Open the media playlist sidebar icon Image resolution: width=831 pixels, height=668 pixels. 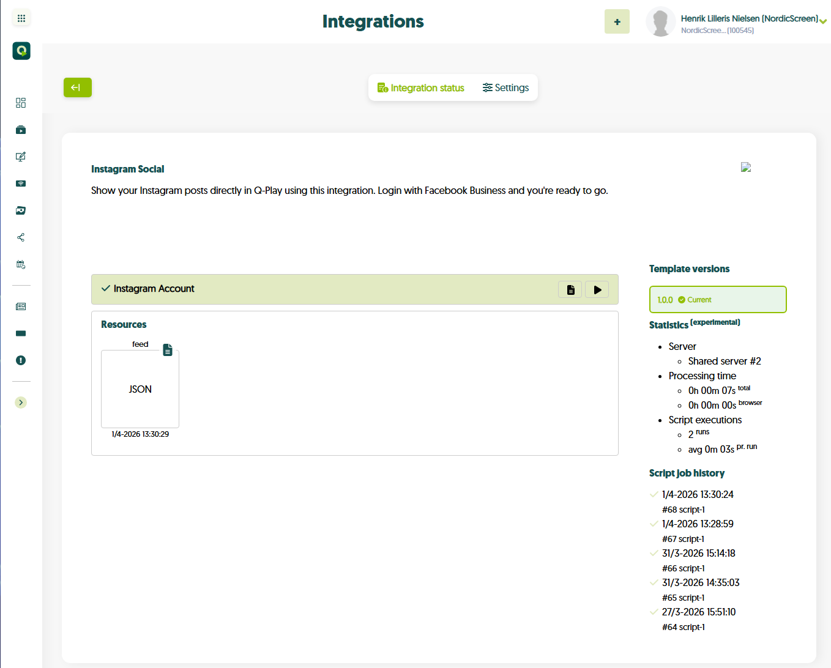click(21, 130)
